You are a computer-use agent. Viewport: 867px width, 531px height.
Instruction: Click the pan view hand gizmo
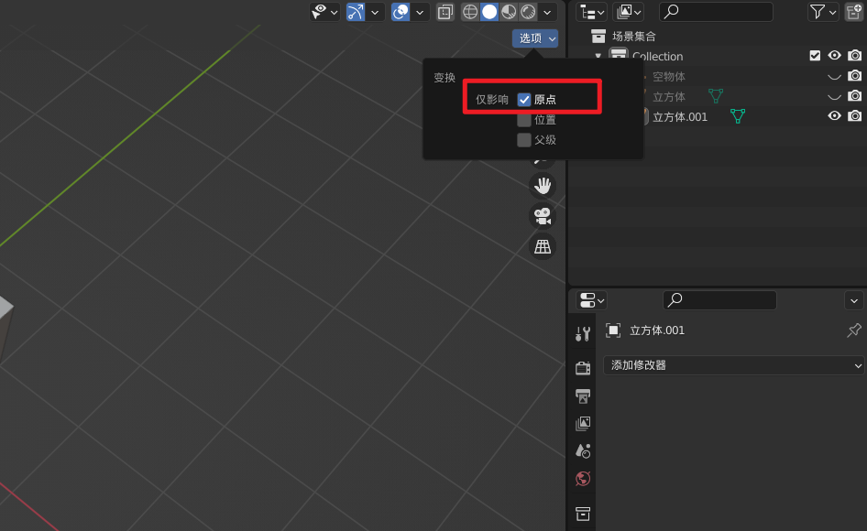click(x=543, y=186)
